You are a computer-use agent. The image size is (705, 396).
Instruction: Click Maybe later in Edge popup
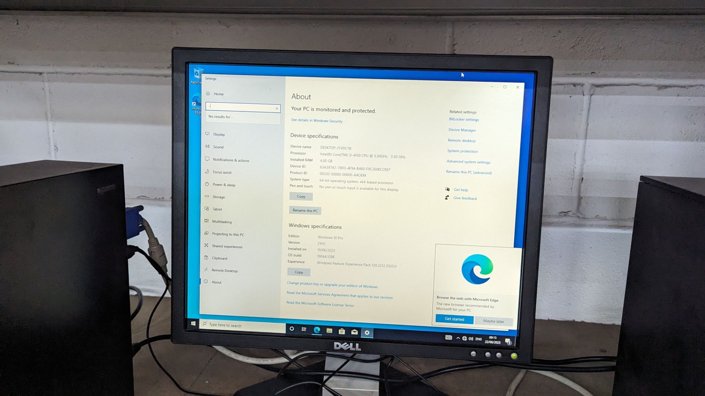[x=493, y=320]
